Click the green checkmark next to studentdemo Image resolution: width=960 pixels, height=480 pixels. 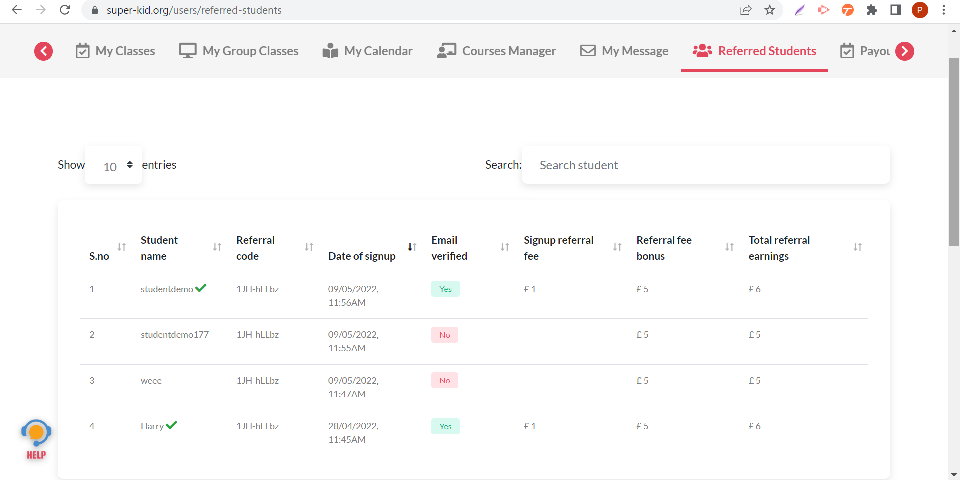click(x=201, y=288)
